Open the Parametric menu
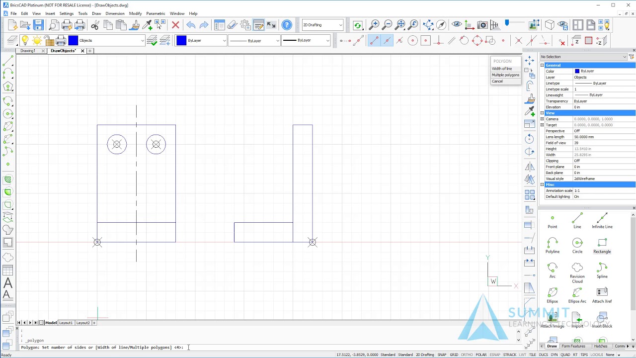 pos(156,13)
